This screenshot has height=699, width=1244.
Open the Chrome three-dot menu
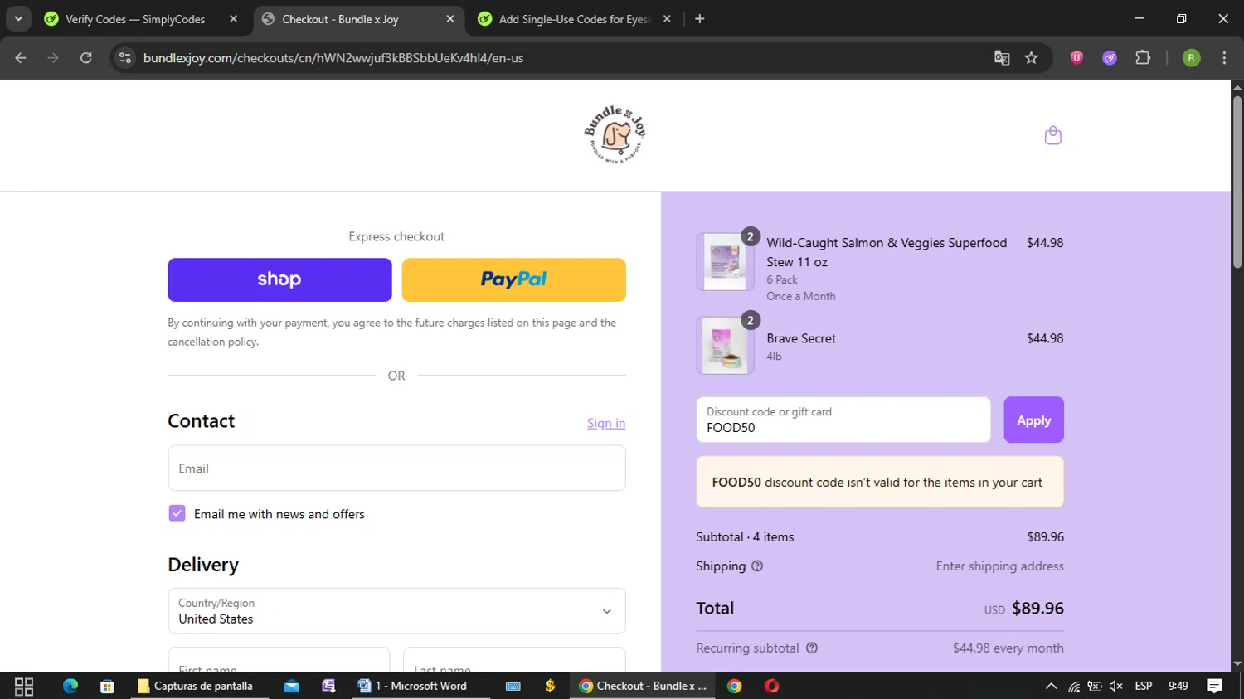tap(1224, 58)
